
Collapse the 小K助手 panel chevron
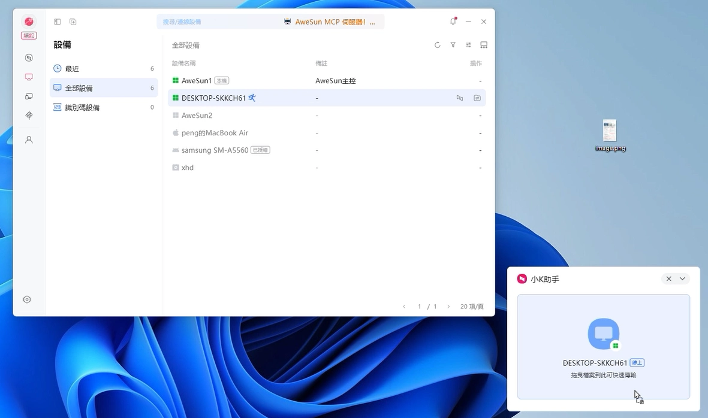click(682, 278)
